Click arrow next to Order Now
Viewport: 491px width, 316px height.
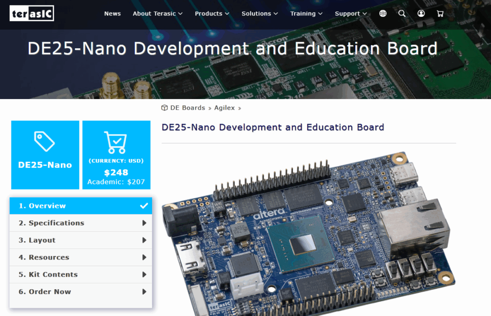pos(144,292)
